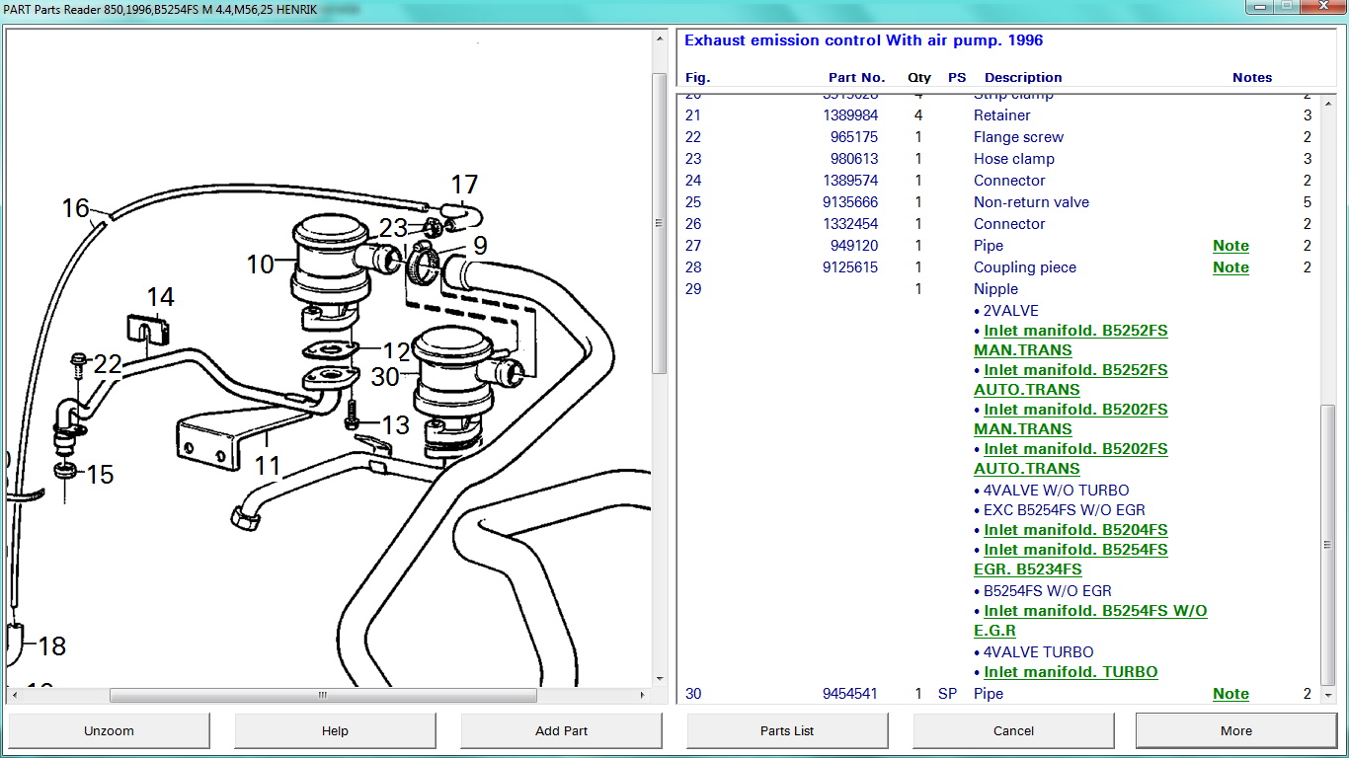Click part number 15 in the diagram
This screenshot has height=758, width=1349.
click(x=100, y=475)
